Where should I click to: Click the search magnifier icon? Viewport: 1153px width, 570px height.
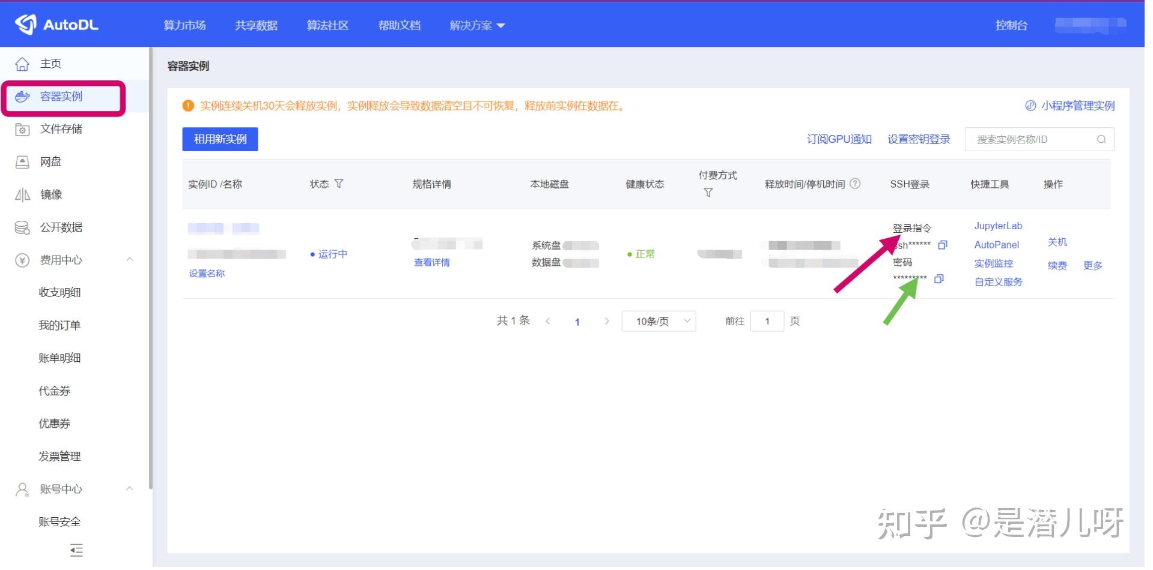click(1101, 139)
